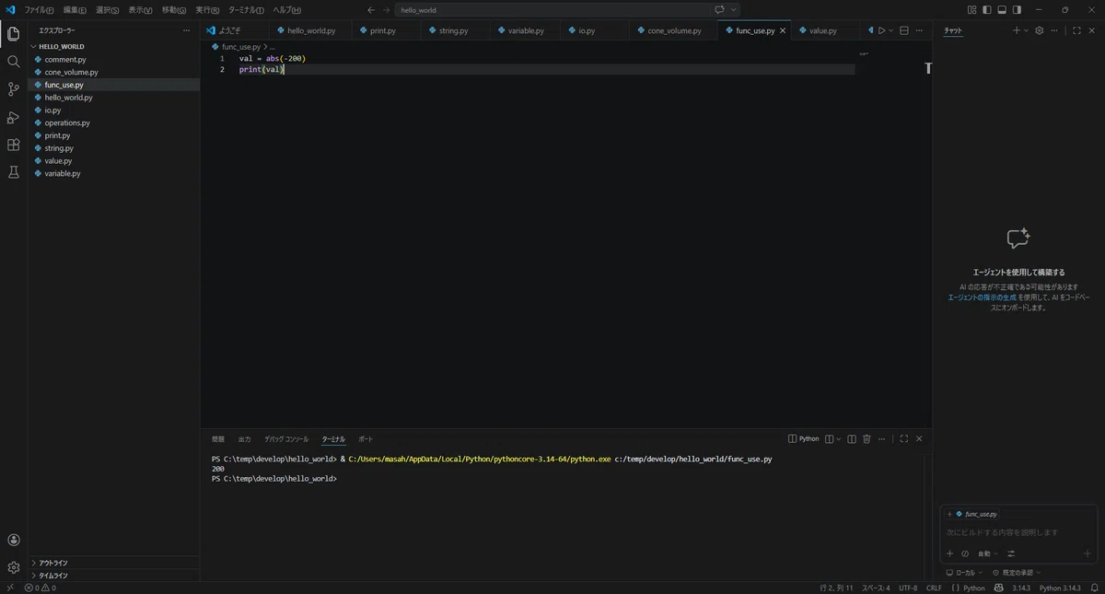
Task: Split the editor to the right
Action: [903, 30]
